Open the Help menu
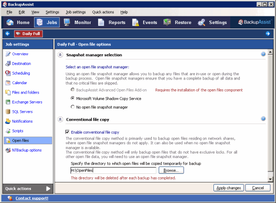 [x=124, y=12]
